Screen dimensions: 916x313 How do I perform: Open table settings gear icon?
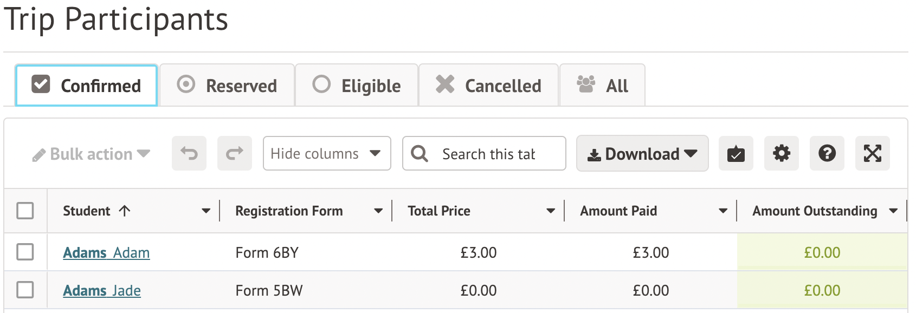pos(781,154)
